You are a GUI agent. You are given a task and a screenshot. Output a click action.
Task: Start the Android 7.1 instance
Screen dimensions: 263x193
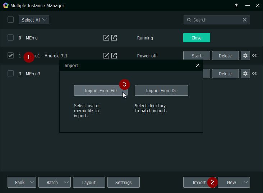(x=197, y=56)
